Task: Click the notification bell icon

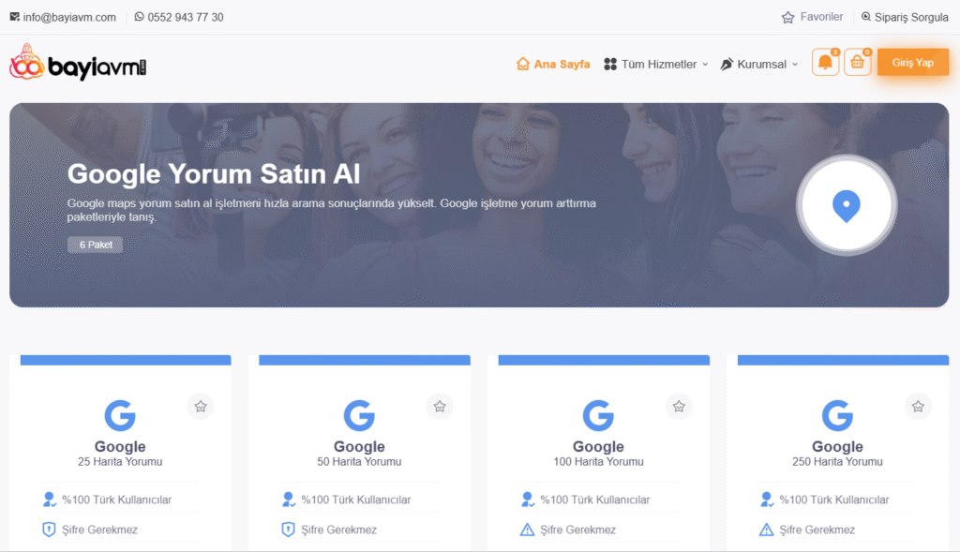Action: (825, 63)
